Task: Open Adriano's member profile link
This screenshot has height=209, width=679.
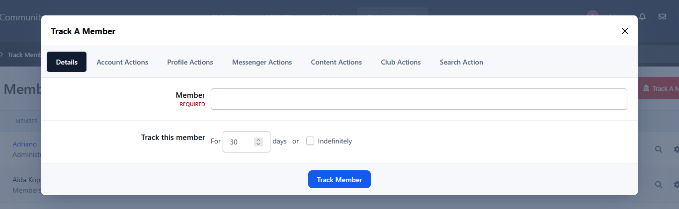Action: (25, 144)
